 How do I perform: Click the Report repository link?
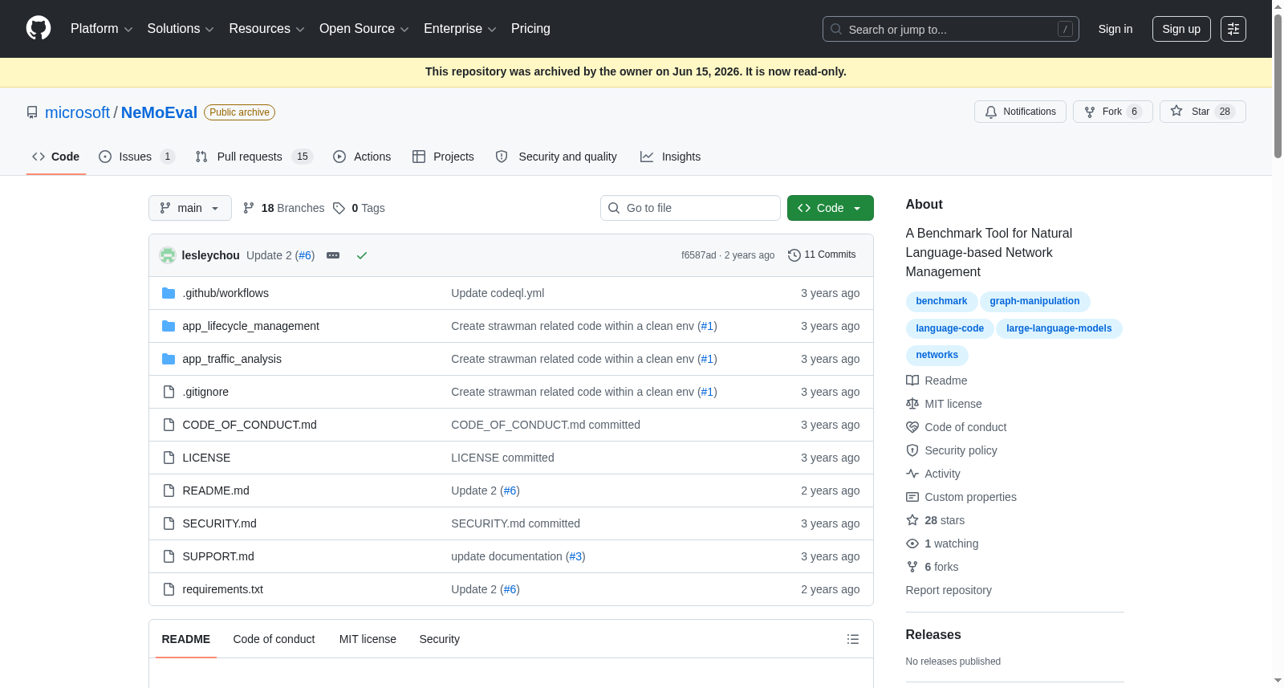(x=949, y=590)
